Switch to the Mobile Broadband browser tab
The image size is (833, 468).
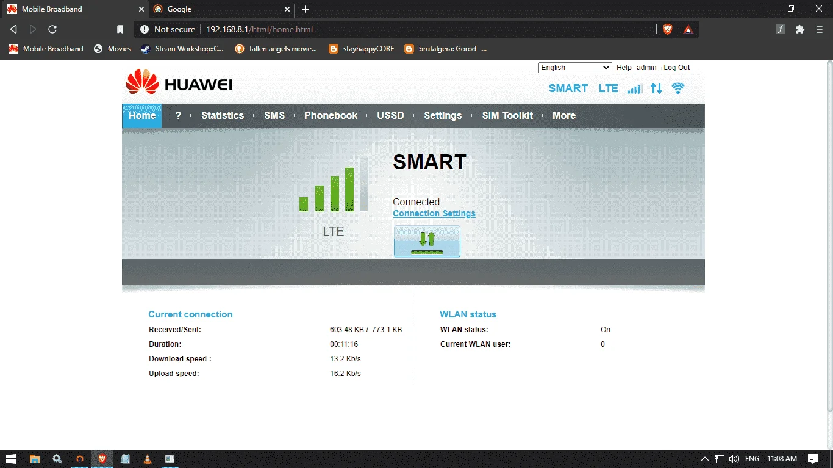[74, 9]
